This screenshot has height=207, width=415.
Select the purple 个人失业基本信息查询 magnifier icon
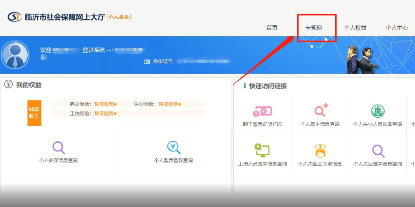click(378, 151)
